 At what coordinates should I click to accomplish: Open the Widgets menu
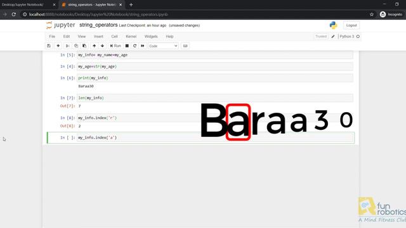[x=151, y=37]
